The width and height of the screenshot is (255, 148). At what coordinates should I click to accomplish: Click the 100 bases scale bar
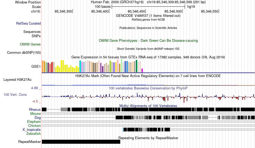pyautogui.click(x=148, y=7)
